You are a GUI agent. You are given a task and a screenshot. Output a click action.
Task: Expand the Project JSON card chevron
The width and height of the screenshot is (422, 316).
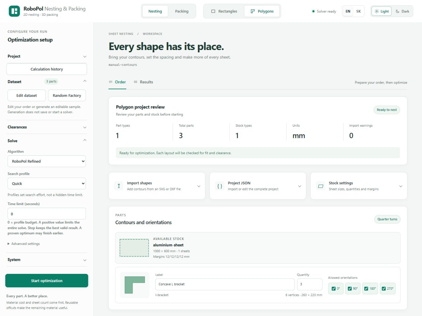click(x=300, y=186)
